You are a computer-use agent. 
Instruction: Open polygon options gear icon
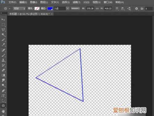pos(136,9)
